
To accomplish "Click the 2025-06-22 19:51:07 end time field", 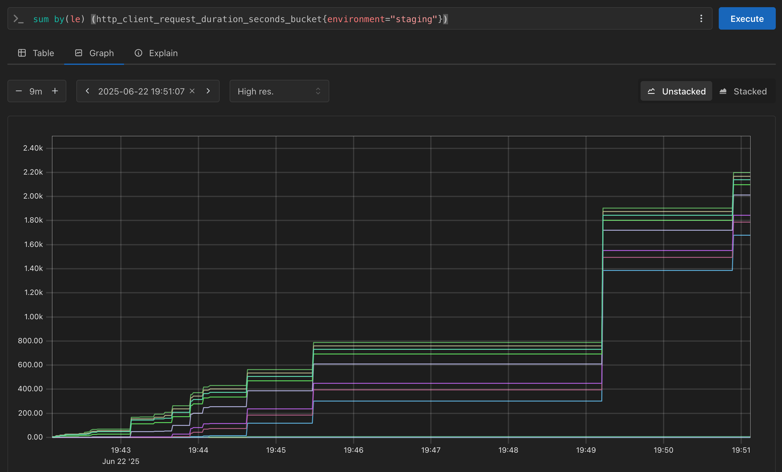I will [141, 91].
